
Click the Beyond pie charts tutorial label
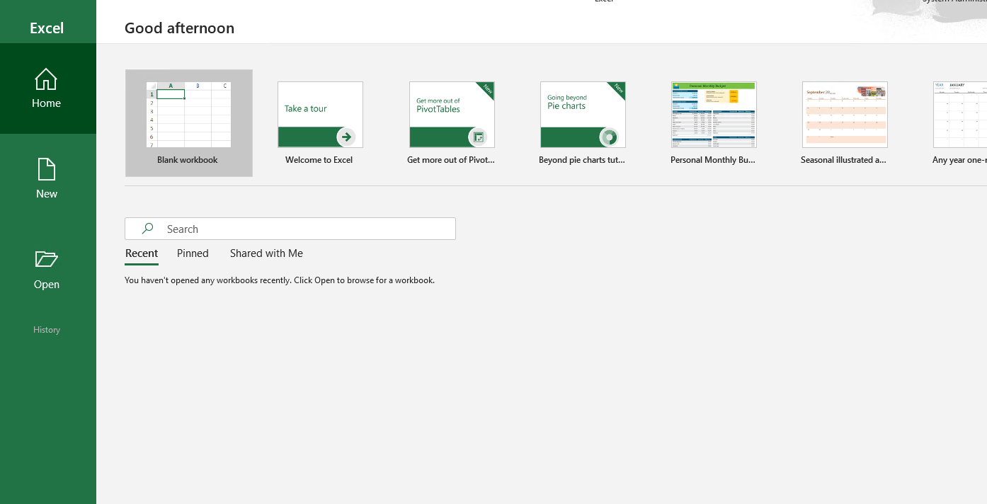(582, 160)
